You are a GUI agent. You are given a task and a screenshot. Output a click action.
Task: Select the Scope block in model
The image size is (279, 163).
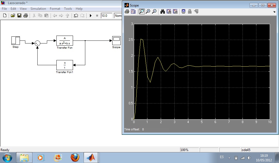[116, 41]
